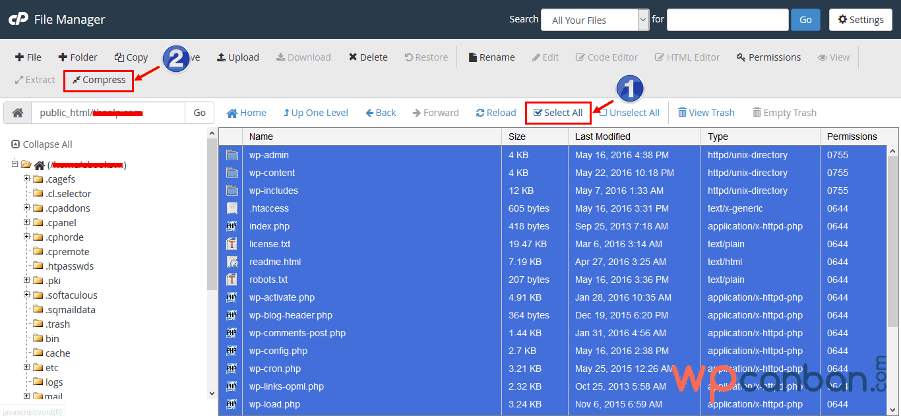Click Empty Trash
Viewport: 901px width, 416px height.
[784, 113]
